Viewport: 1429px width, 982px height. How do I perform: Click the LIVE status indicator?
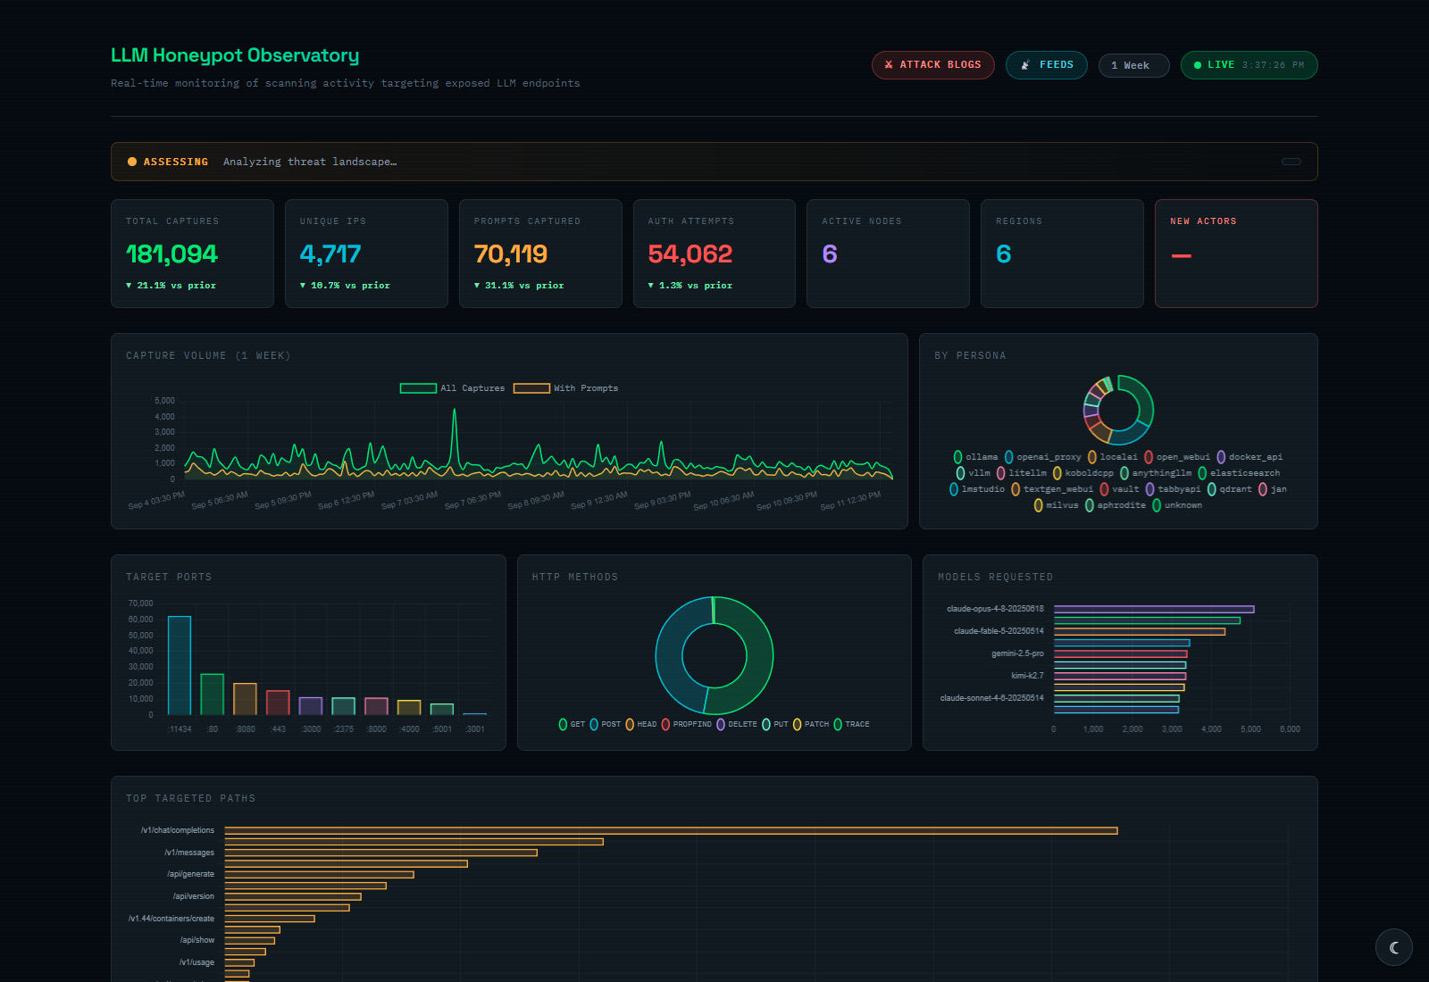coord(1249,65)
